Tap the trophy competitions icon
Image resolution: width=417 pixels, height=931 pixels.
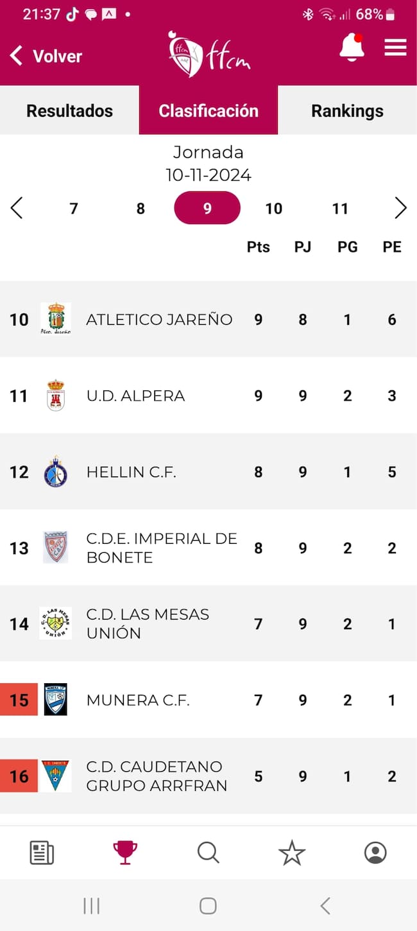(125, 853)
